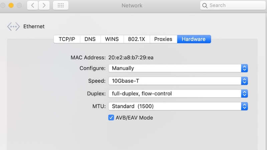
Task: Open the Duplex dropdown menu
Action: (178, 94)
